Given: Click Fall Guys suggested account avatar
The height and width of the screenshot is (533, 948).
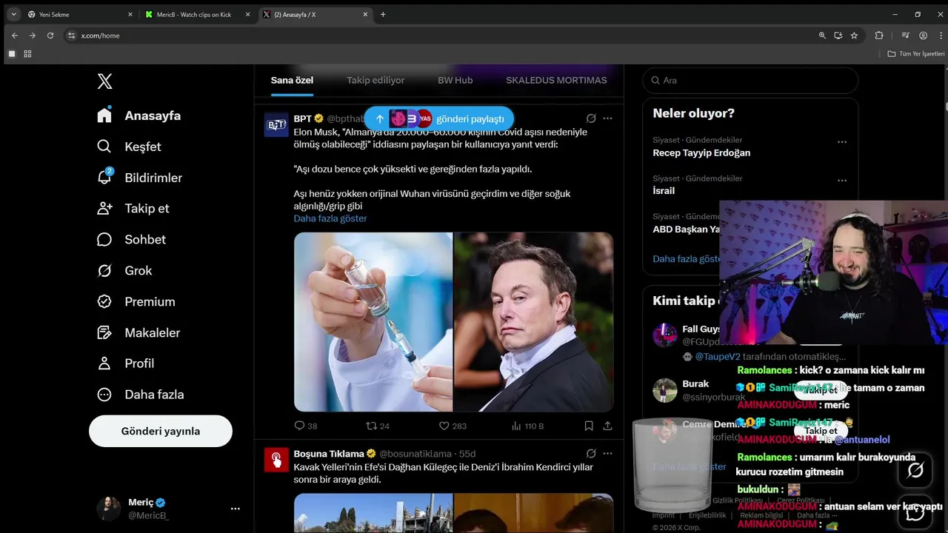Looking at the screenshot, I should (x=664, y=335).
